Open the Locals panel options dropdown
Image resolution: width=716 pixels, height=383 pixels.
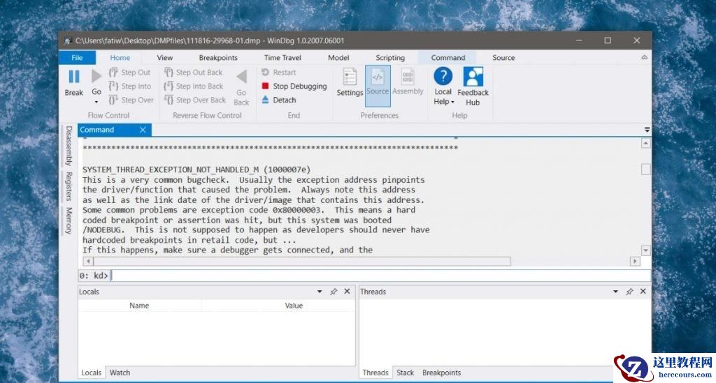320,292
